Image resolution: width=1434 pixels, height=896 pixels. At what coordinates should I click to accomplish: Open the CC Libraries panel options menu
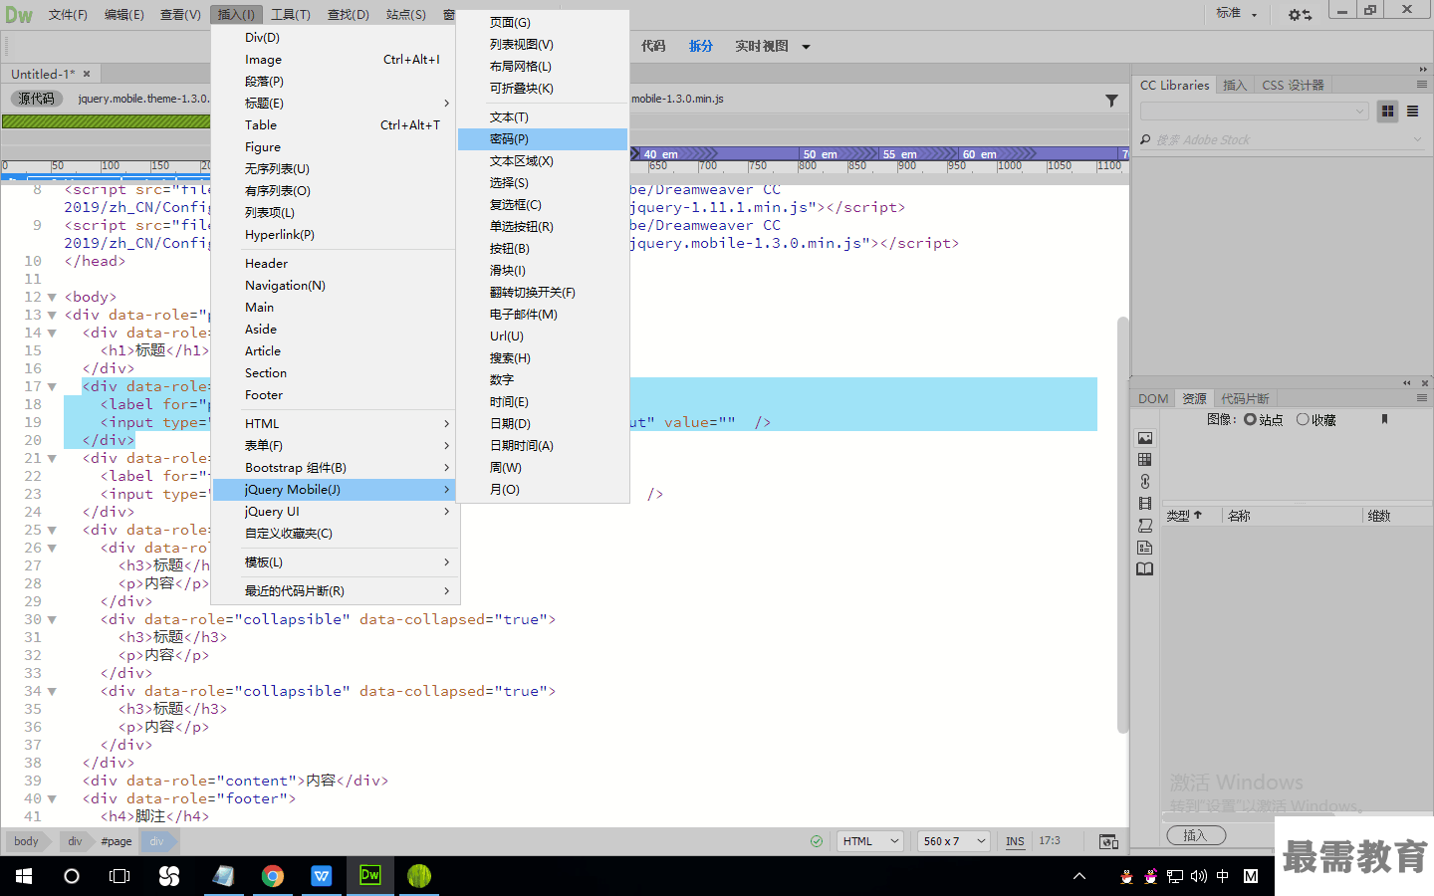tap(1422, 85)
